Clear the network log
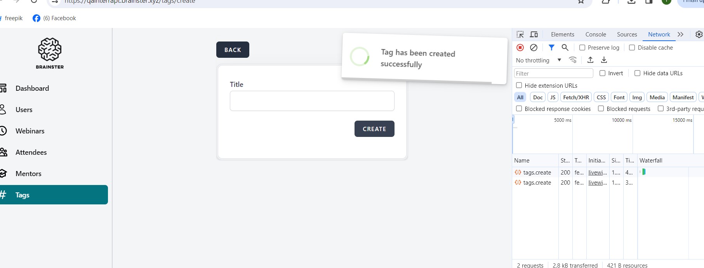Screen dimensions: 704x268 pos(534,47)
